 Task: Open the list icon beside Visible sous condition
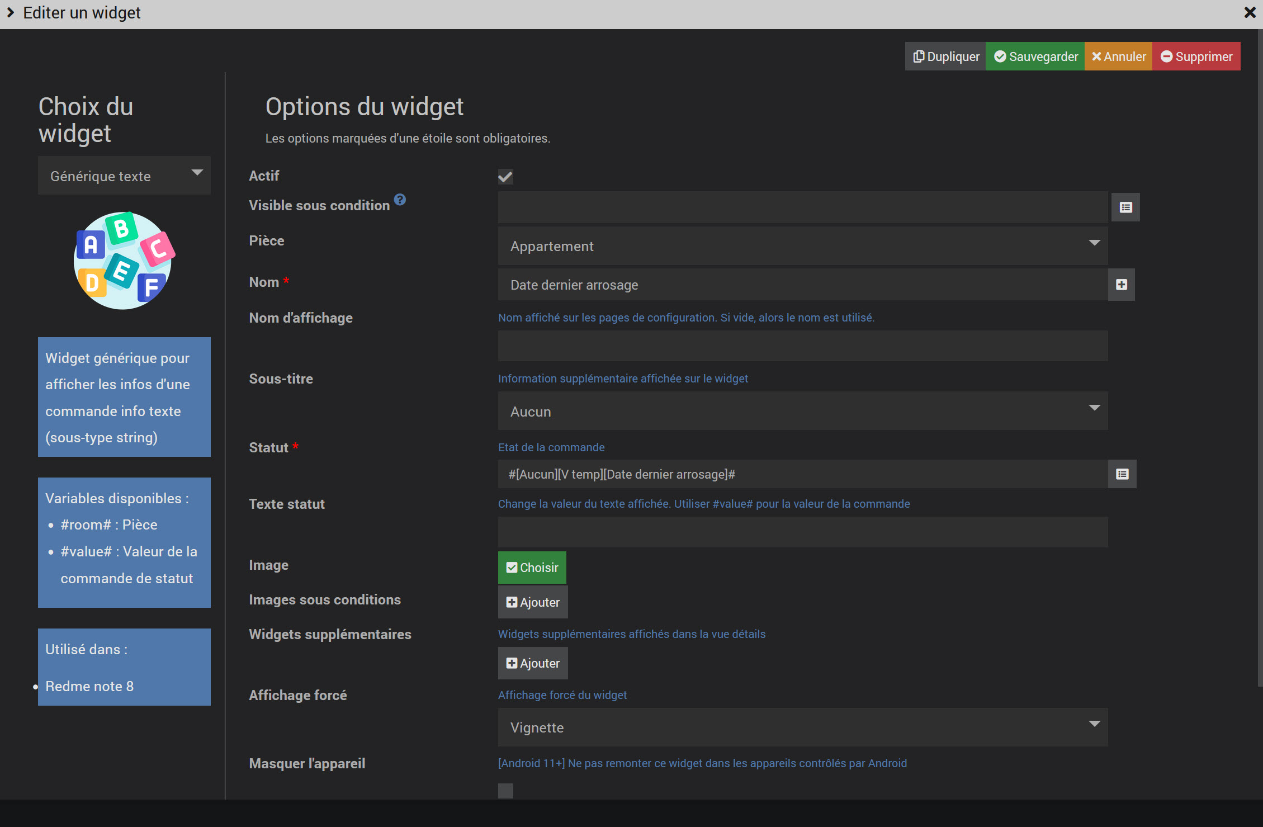point(1125,207)
